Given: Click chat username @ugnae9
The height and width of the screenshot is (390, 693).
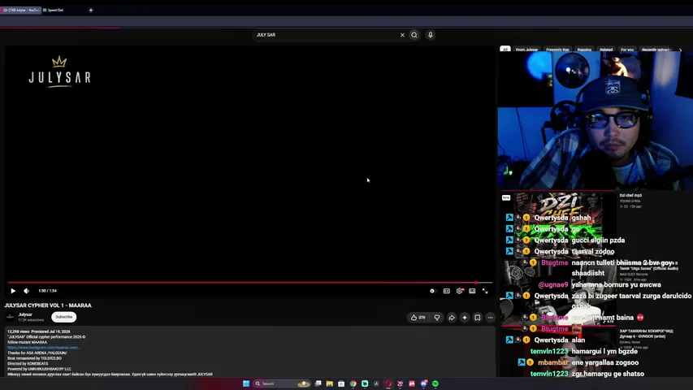Looking at the screenshot, I should pyautogui.click(x=553, y=284).
